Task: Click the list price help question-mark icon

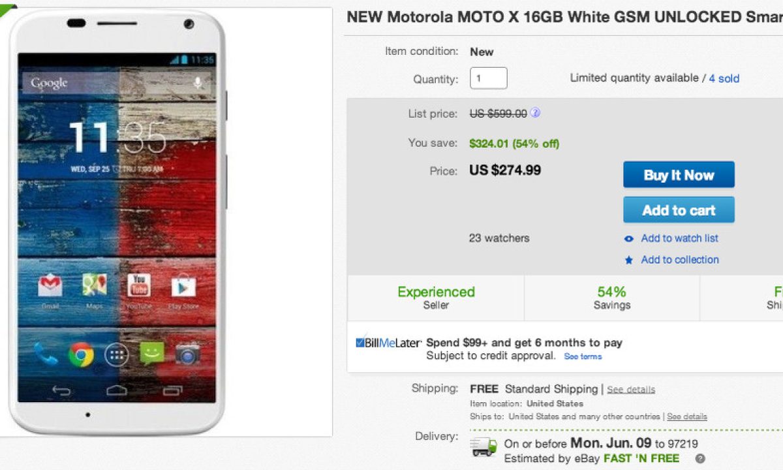Action: tap(535, 113)
